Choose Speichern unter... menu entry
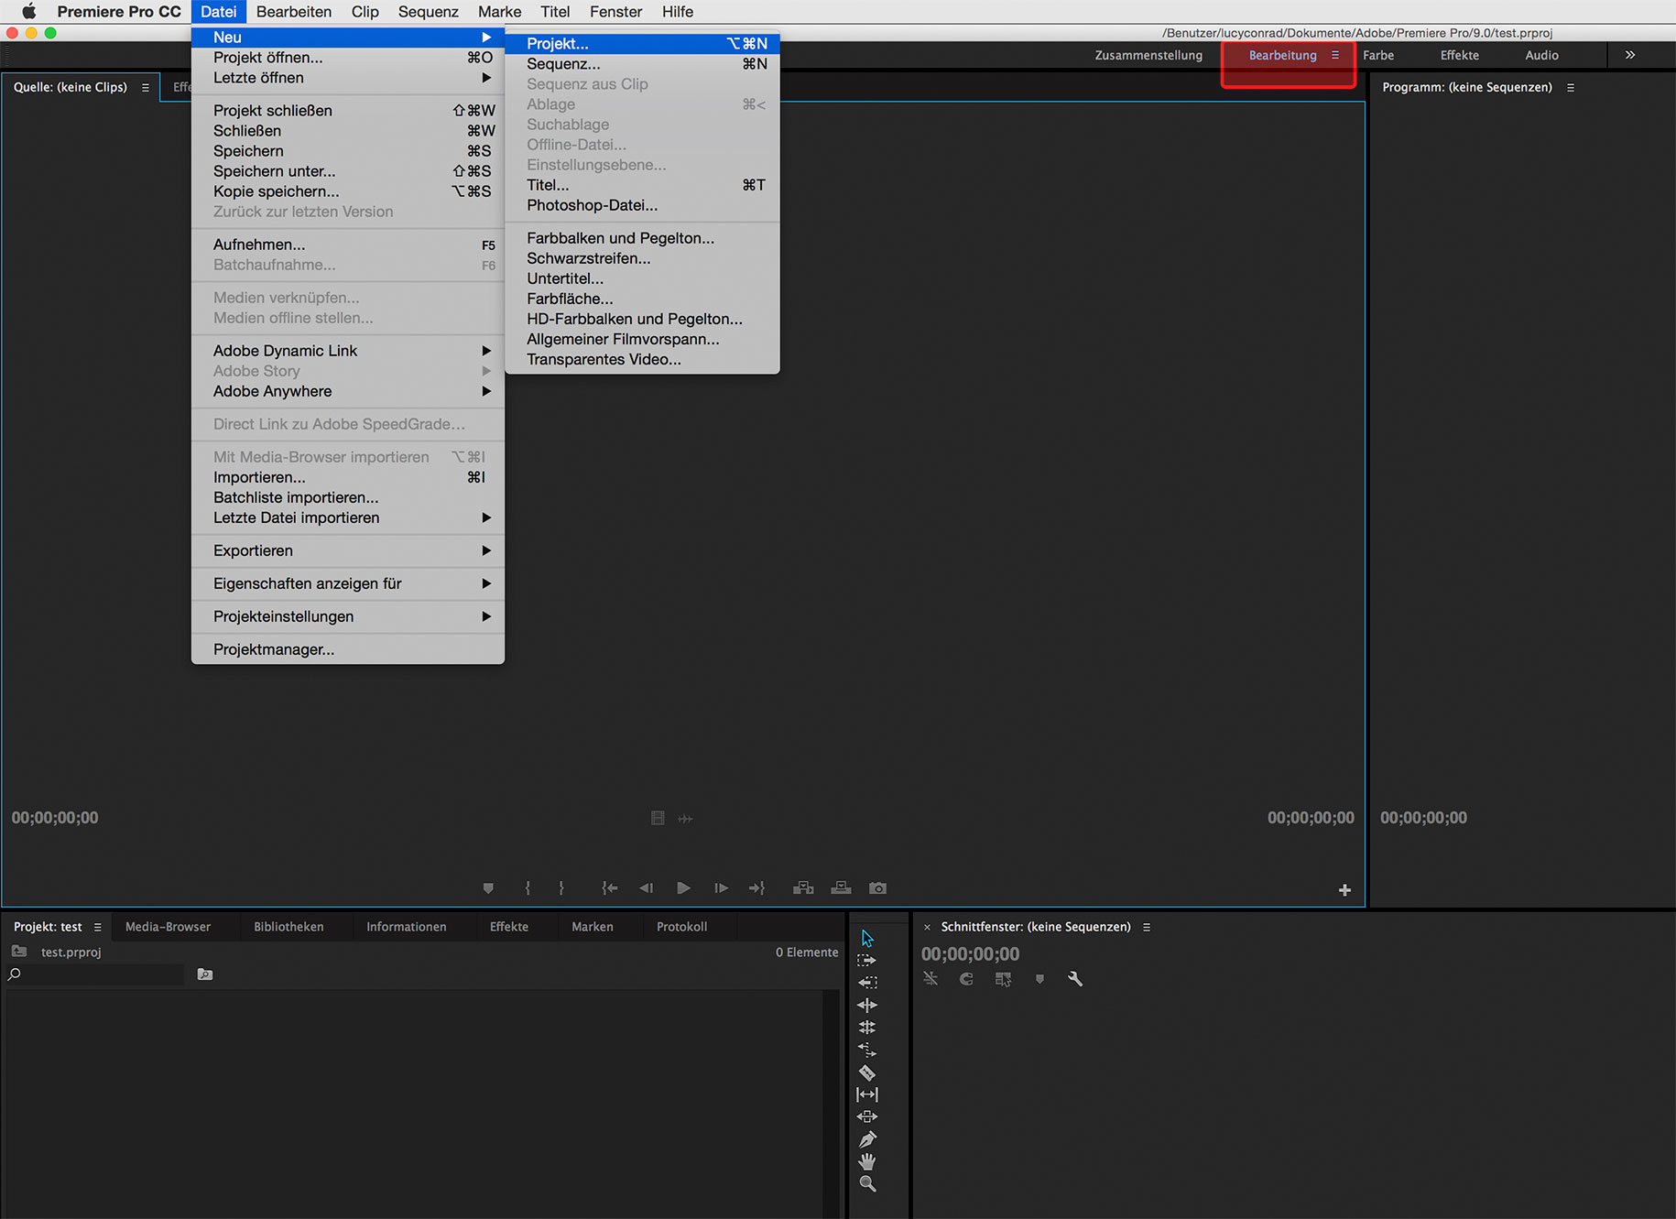Screen dimensions: 1676x1219 click(x=348, y=171)
